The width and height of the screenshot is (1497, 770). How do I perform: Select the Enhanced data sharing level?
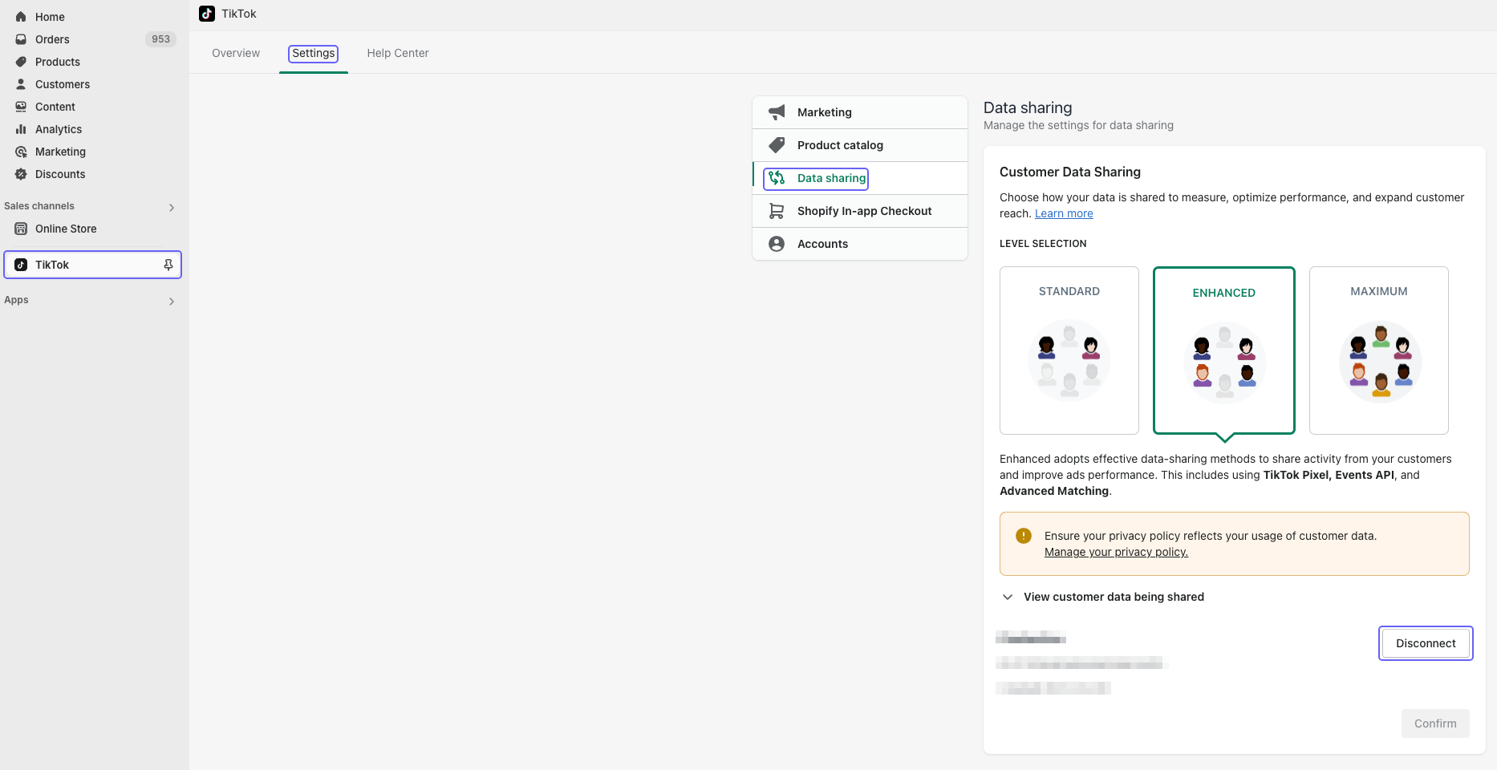coord(1224,351)
